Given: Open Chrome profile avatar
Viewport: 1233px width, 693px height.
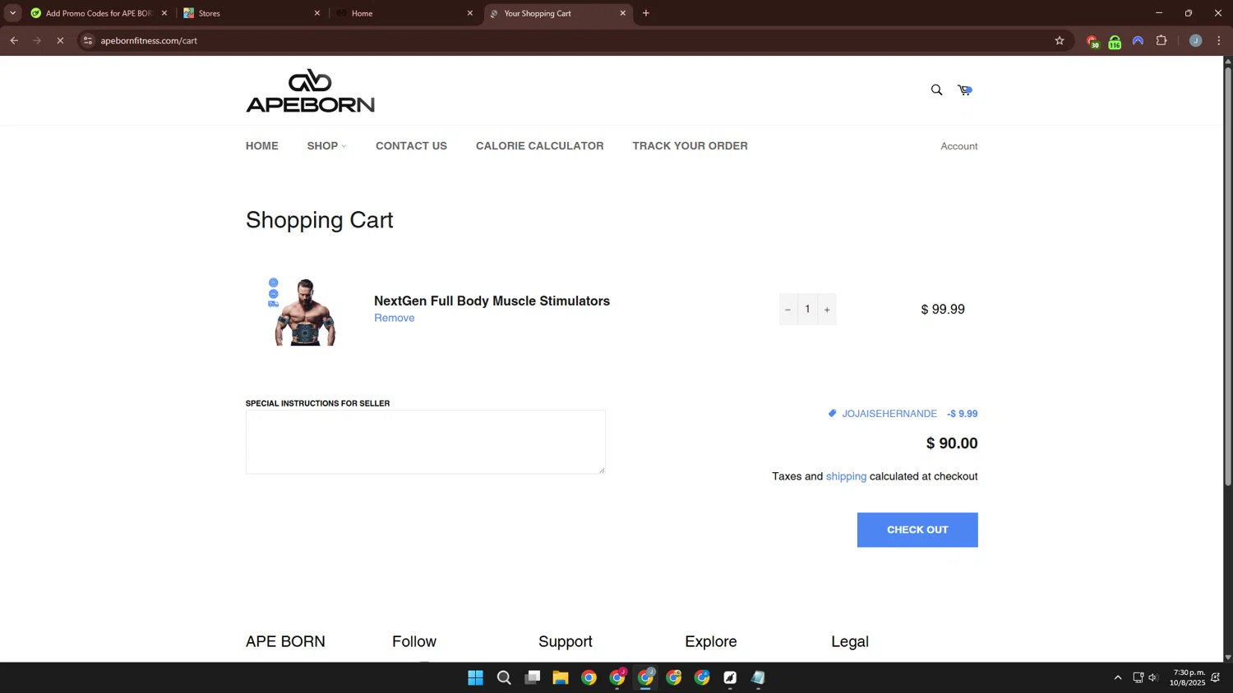Looking at the screenshot, I should tap(1196, 40).
